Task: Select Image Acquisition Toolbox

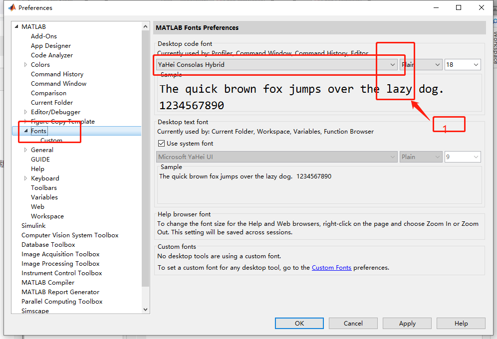Action: tap(60, 254)
